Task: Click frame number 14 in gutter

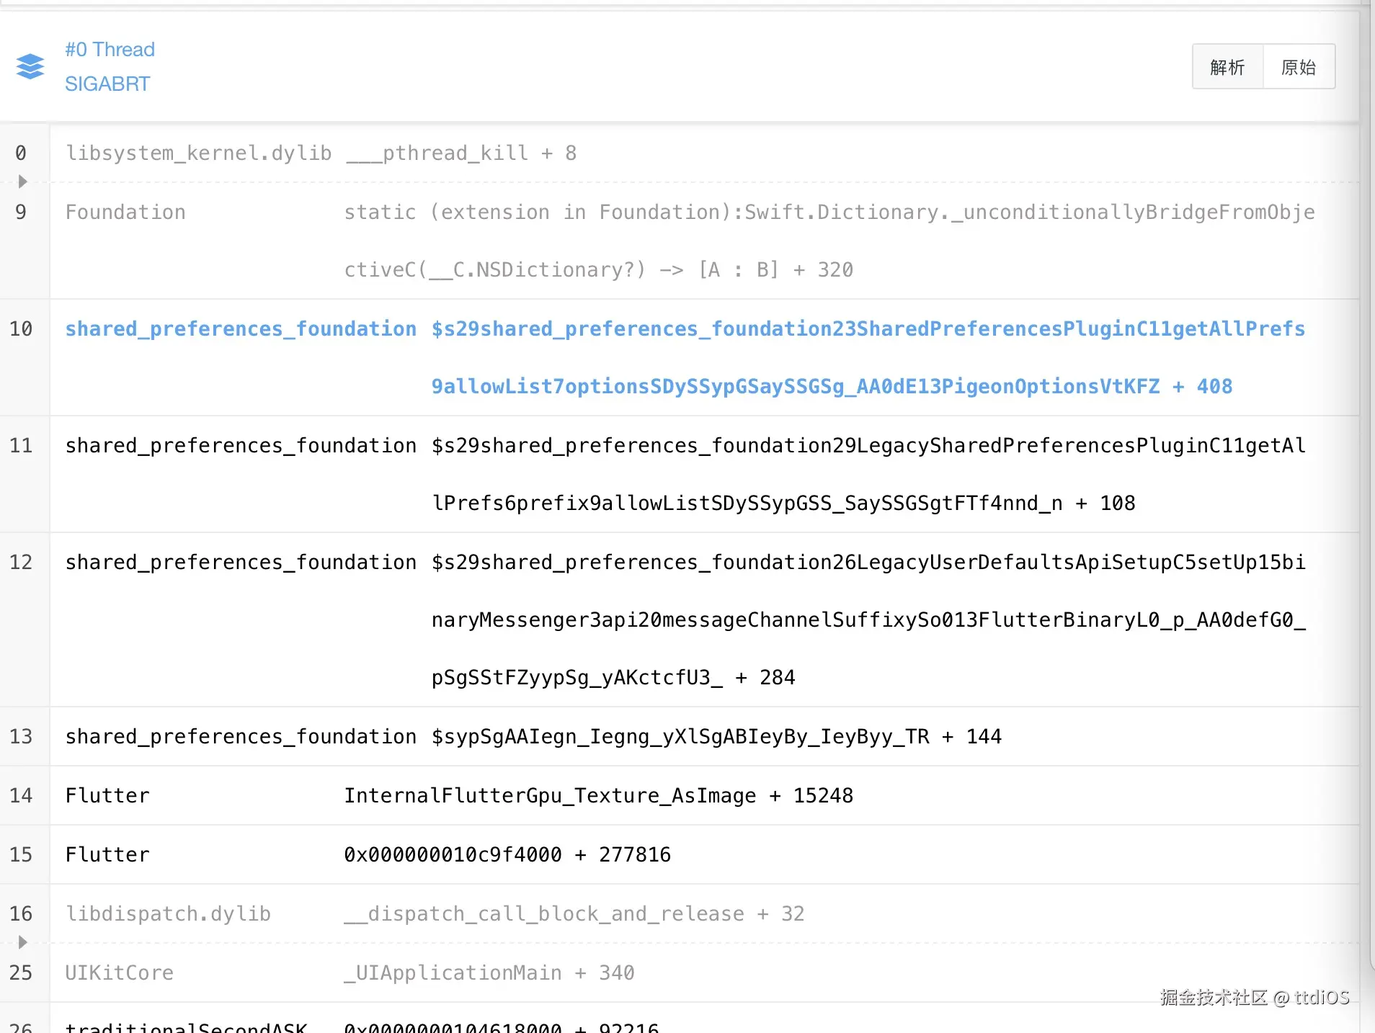Action: tap(21, 795)
